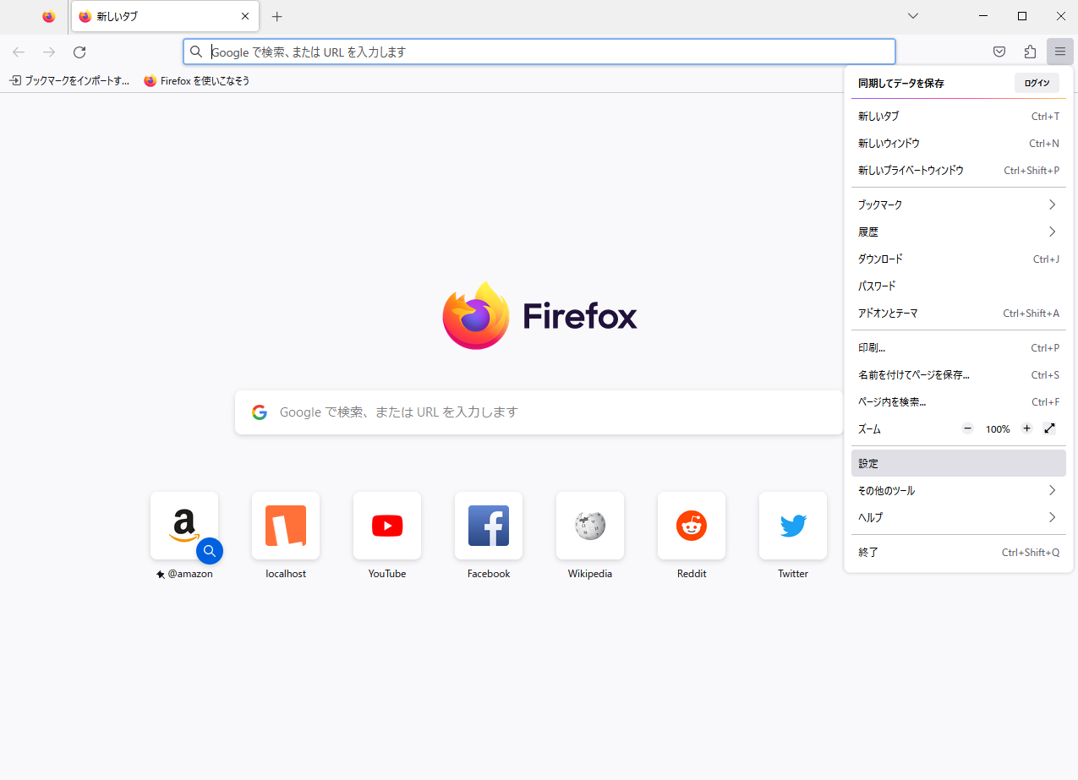
Task: Open the Pocket save icon
Action: 999,52
